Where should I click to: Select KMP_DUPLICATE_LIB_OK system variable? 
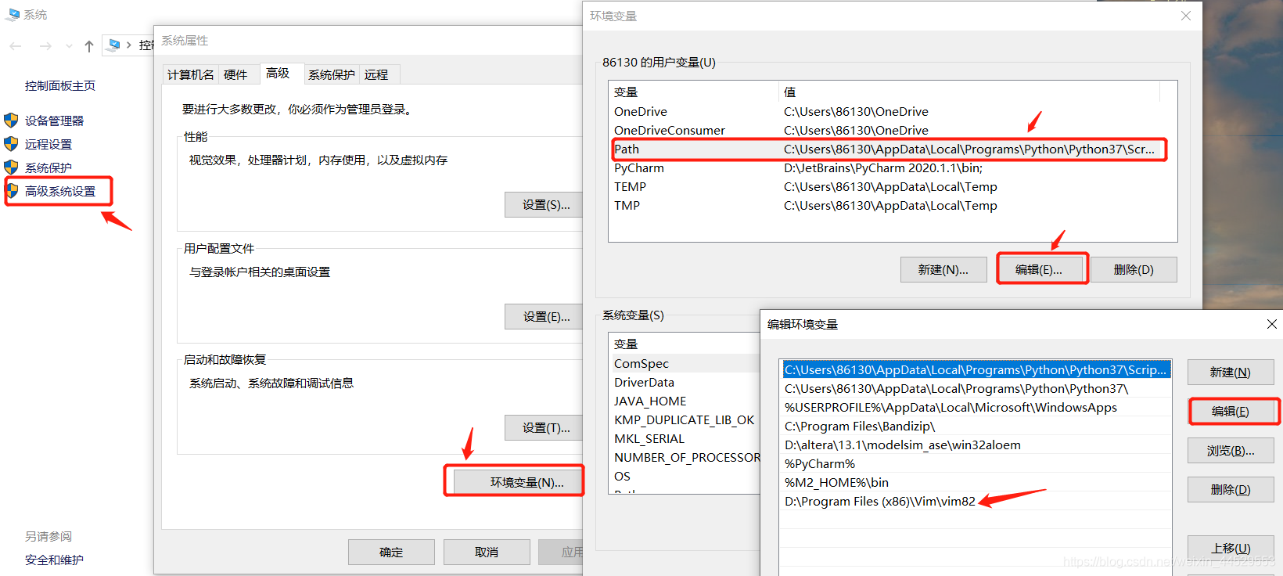685,419
